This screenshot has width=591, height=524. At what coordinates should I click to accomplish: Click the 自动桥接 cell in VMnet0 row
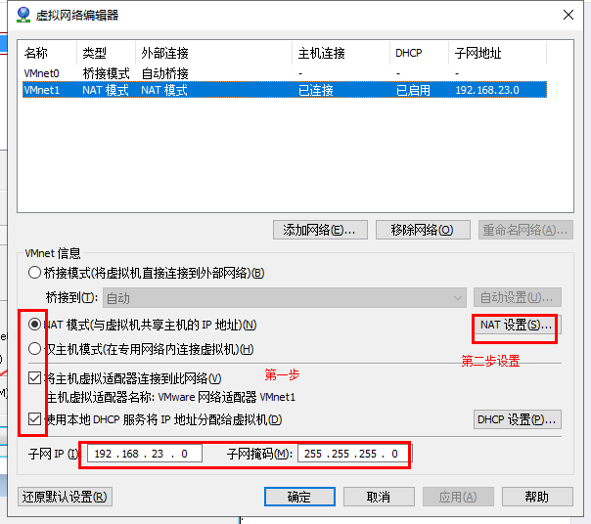pos(164,73)
